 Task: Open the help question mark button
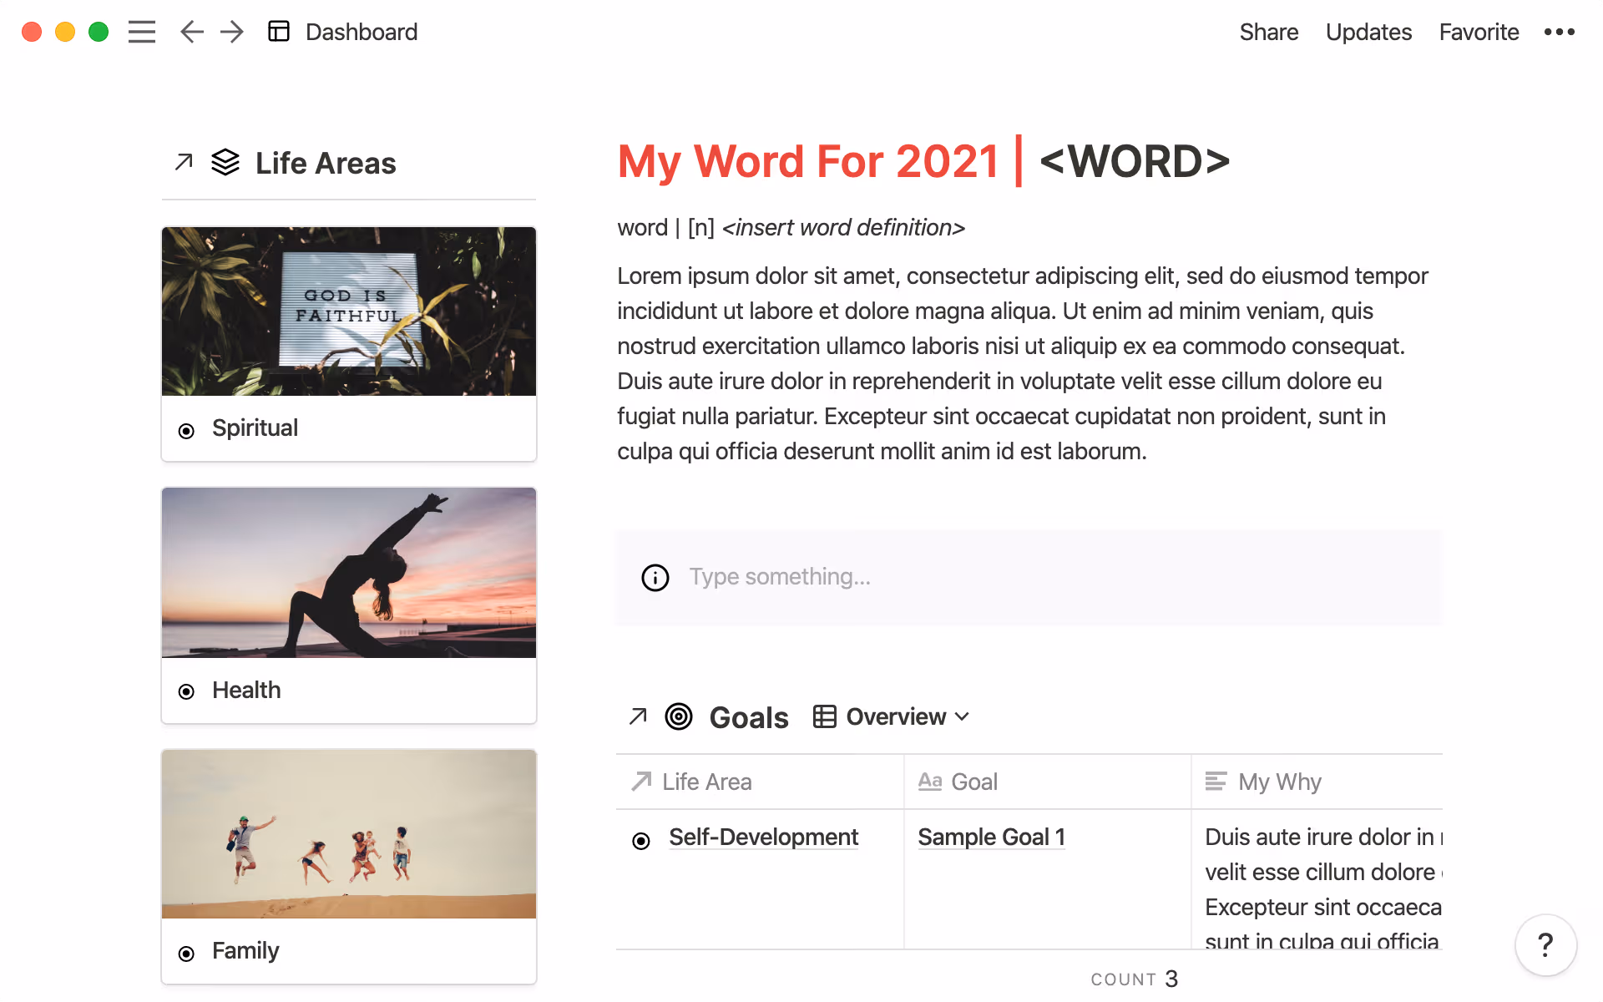pyautogui.click(x=1545, y=944)
